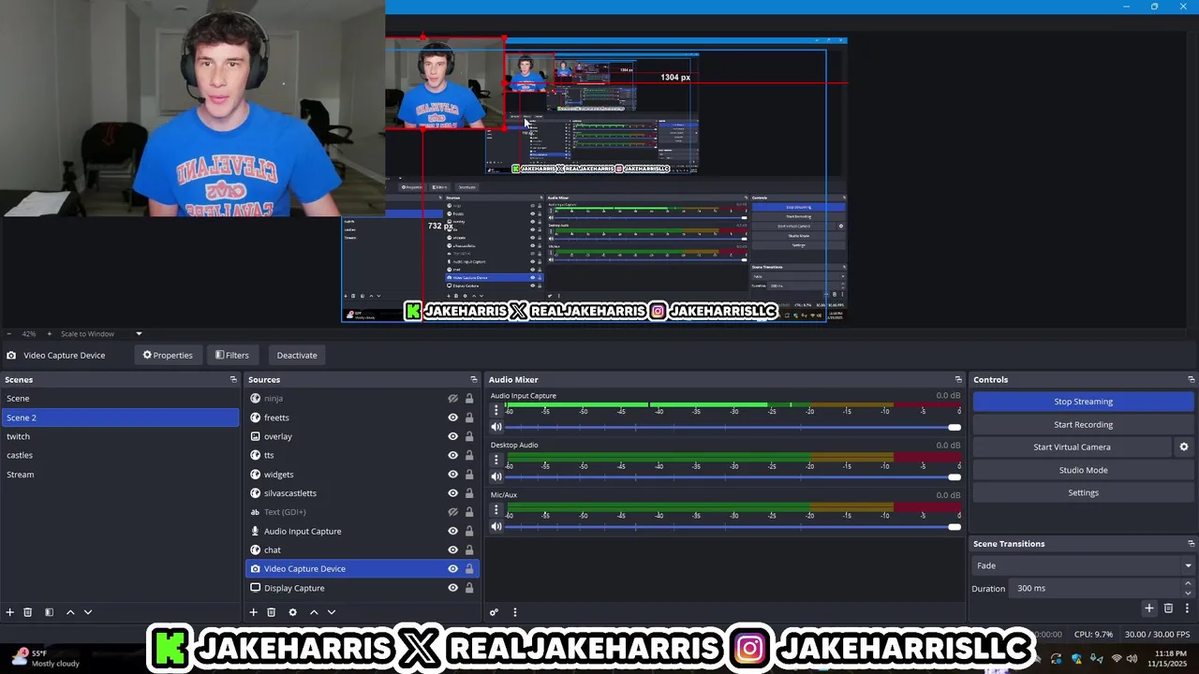This screenshot has width=1199, height=674.
Task: Remove selected scene with trash icon
Action: click(x=28, y=612)
